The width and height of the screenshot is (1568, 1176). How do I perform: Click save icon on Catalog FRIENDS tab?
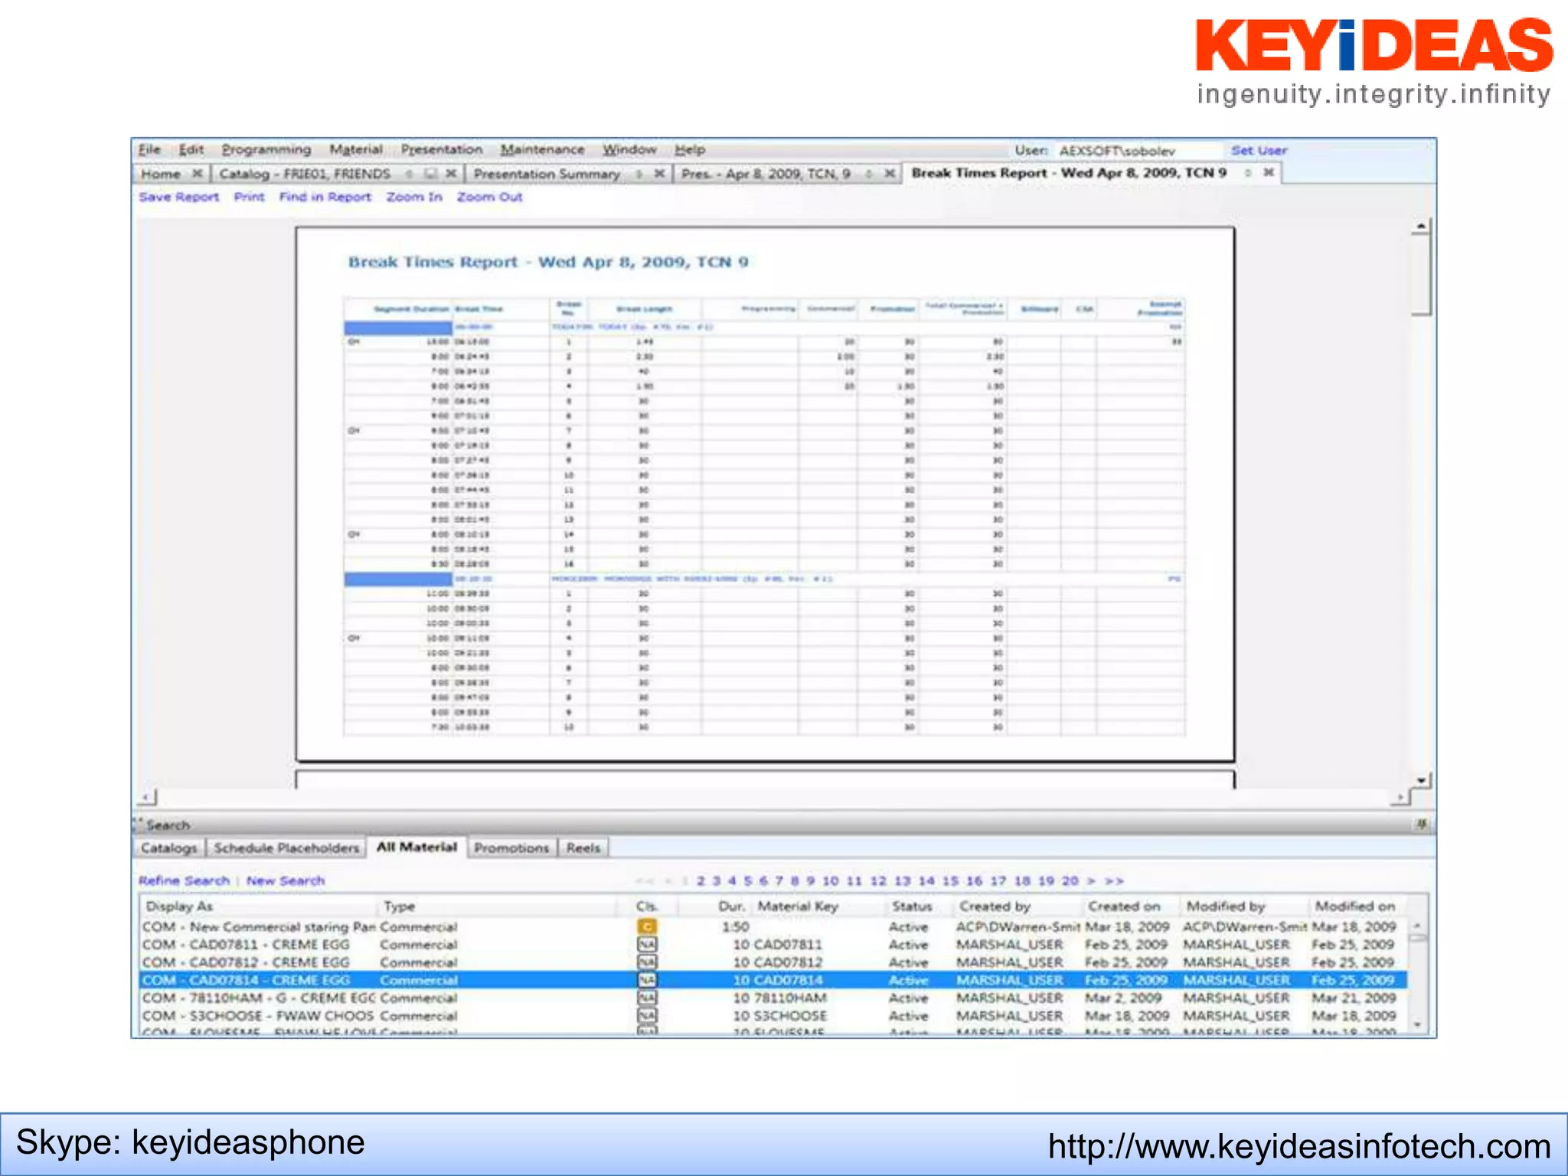pyautogui.click(x=431, y=174)
